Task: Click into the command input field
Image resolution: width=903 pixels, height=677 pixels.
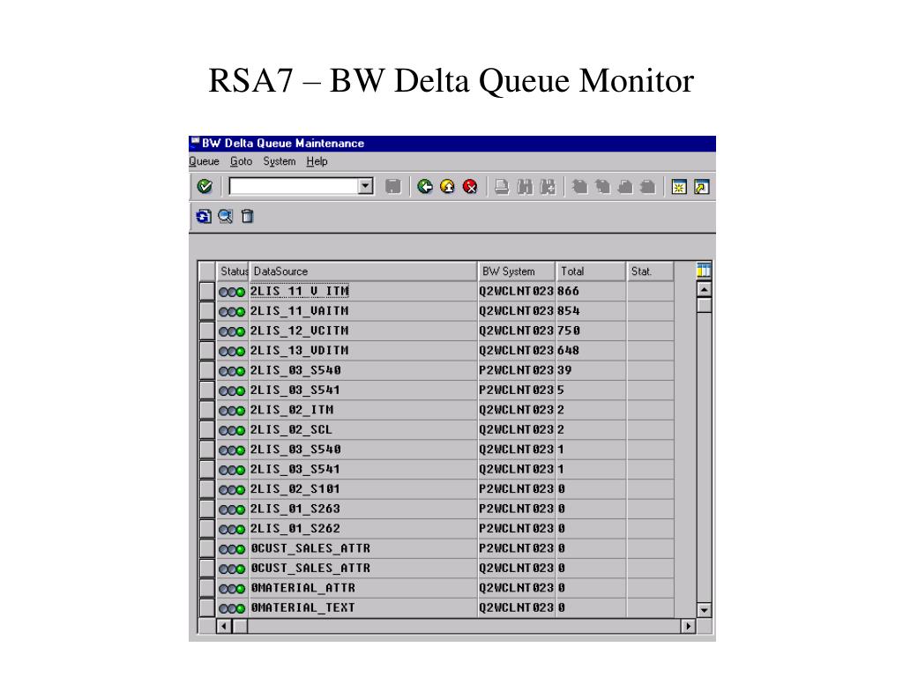Action: pyautogui.click(x=294, y=187)
